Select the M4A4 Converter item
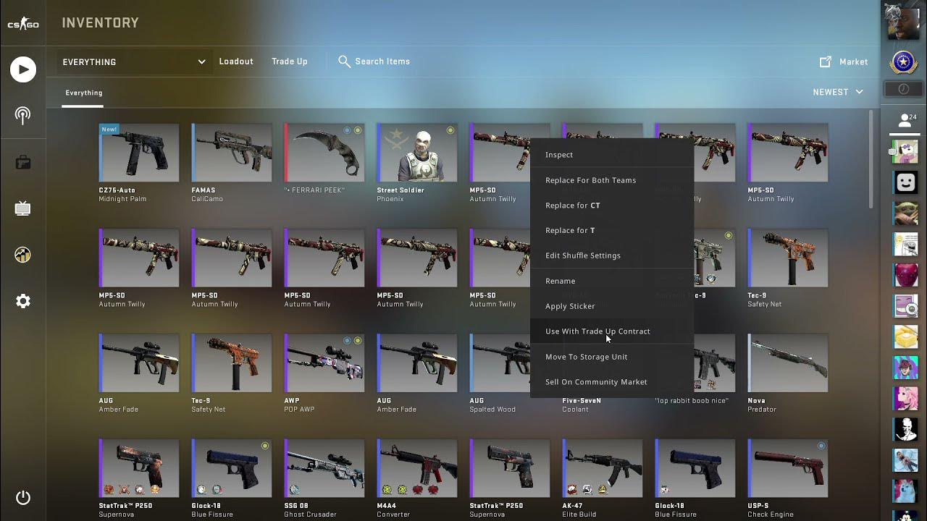The image size is (927, 521). pyautogui.click(x=416, y=478)
